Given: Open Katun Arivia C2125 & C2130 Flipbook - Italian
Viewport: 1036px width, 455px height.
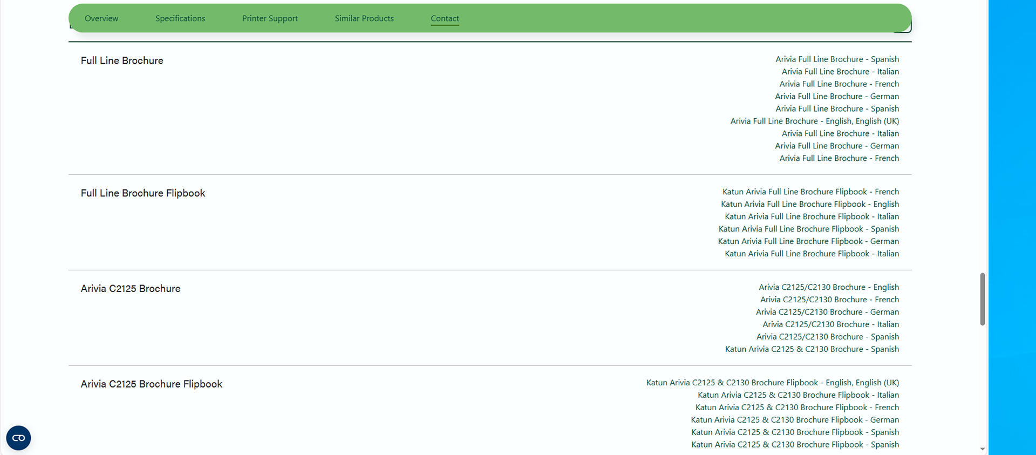Looking at the screenshot, I should [798, 395].
